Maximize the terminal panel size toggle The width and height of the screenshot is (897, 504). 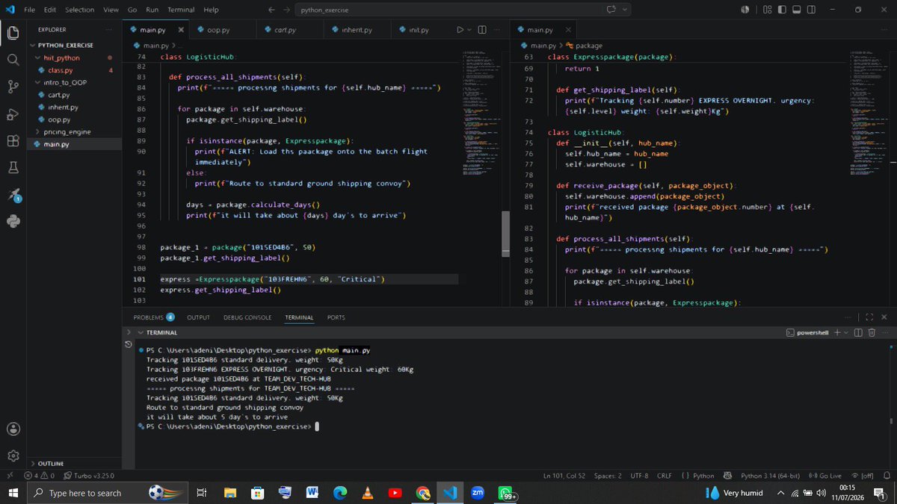point(870,317)
